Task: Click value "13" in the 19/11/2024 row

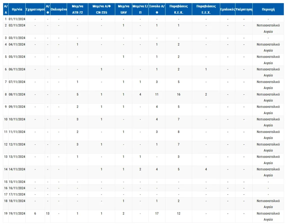Action: coord(48,213)
